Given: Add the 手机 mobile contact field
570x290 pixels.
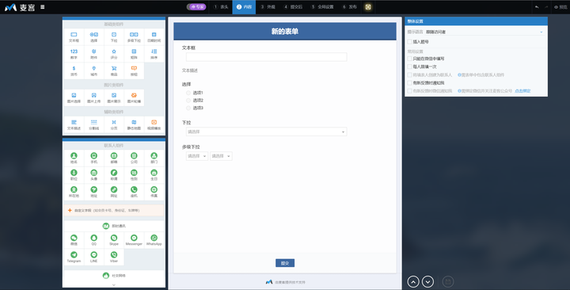Looking at the screenshot, I should pyautogui.click(x=93, y=158).
